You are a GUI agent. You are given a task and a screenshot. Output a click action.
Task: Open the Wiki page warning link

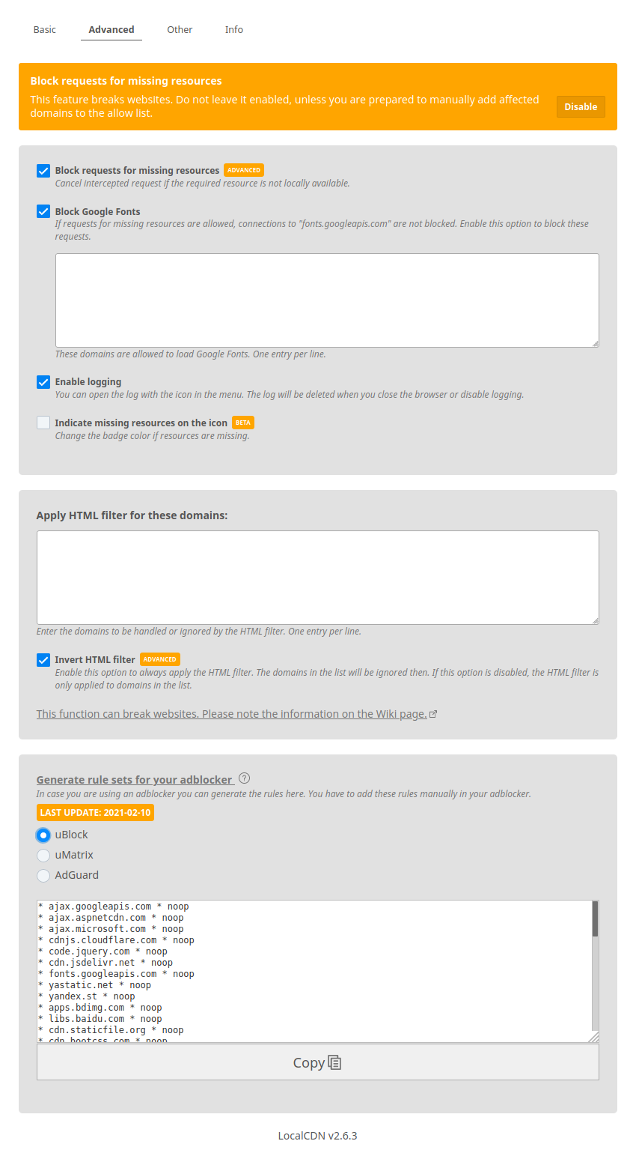(x=231, y=714)
